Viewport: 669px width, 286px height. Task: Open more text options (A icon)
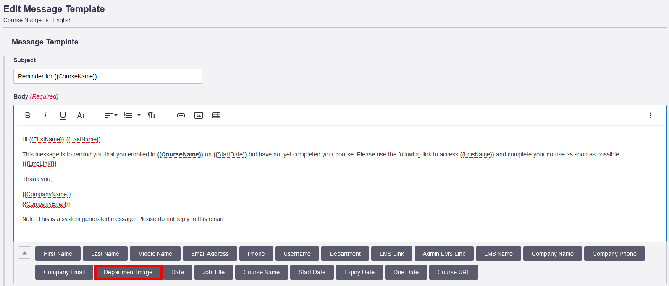click(x=81, y=115)
